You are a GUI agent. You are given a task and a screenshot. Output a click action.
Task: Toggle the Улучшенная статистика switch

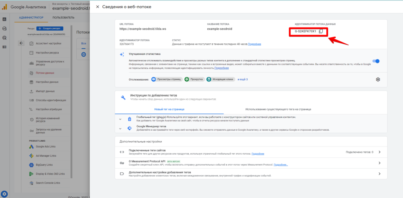coord(376,61)
